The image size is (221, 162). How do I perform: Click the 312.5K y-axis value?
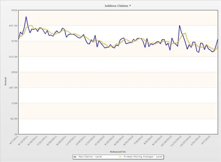13,57
